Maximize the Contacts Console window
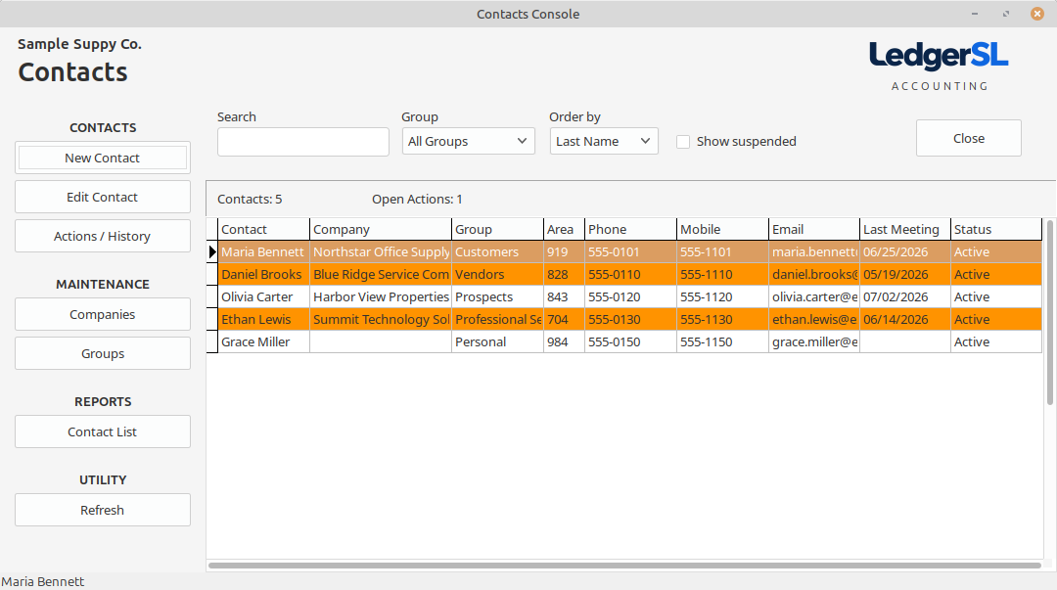The image size is (1057, 590). click(x=1006, y=14)
